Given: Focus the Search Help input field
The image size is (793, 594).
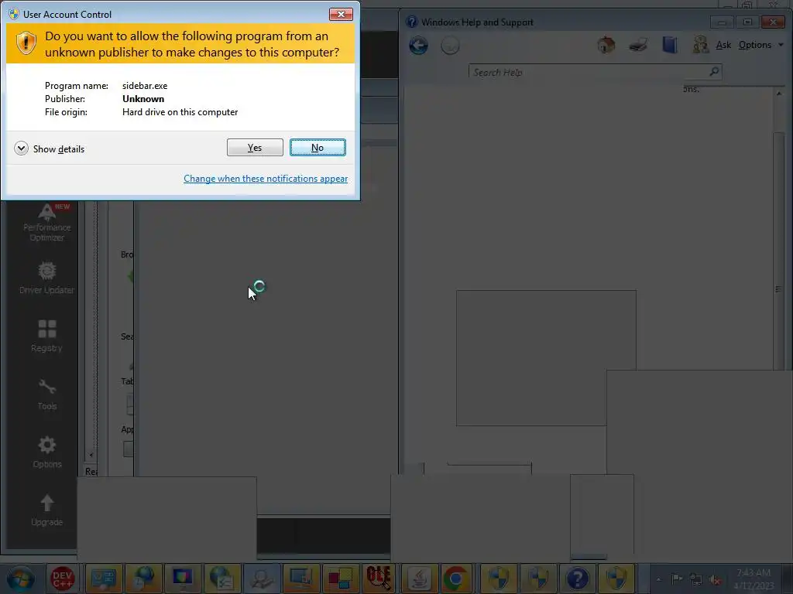Looking at the screenshot, I should click(x=589, y=72).
